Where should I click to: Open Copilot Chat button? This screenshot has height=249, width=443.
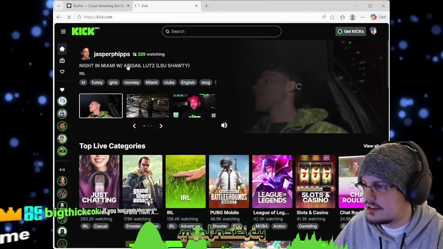(378, 17)
